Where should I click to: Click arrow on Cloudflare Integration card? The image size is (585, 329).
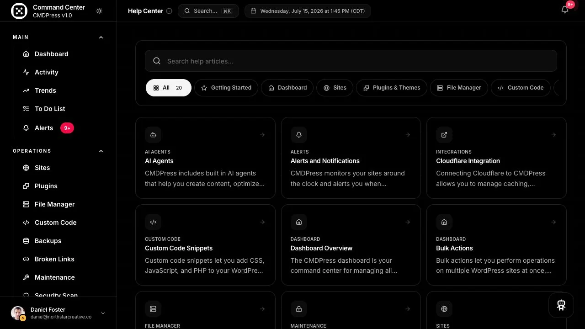click(x=553, y=135)
